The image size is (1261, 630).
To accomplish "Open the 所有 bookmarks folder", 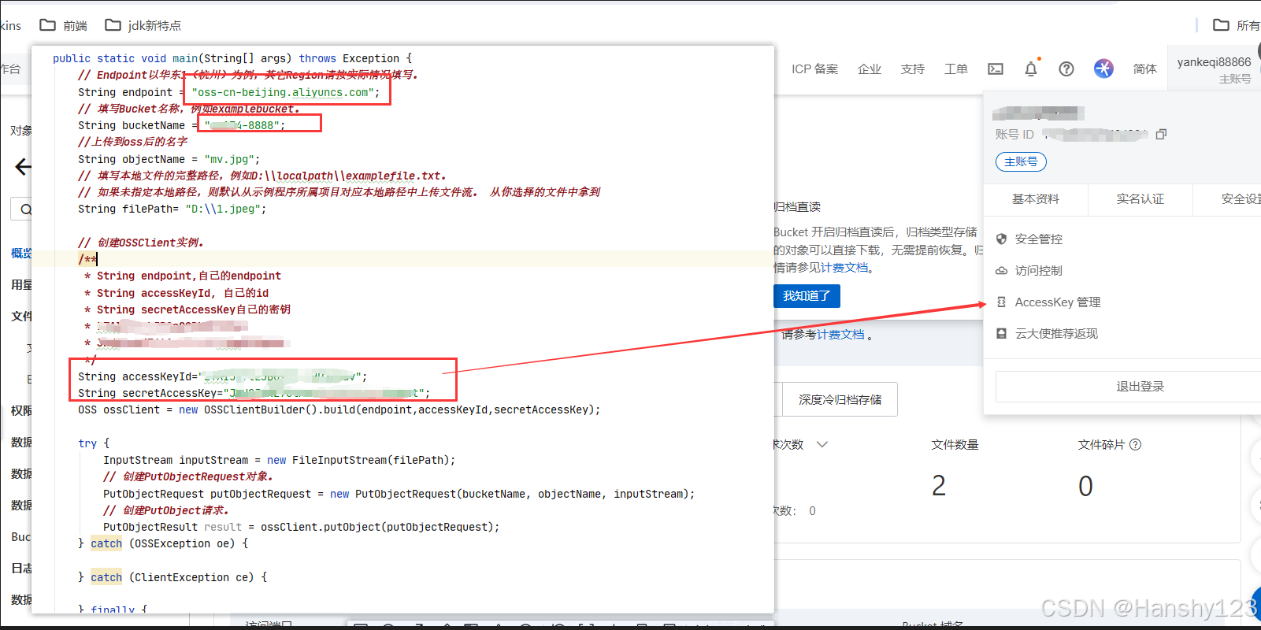I will (x=1237, y=25).
